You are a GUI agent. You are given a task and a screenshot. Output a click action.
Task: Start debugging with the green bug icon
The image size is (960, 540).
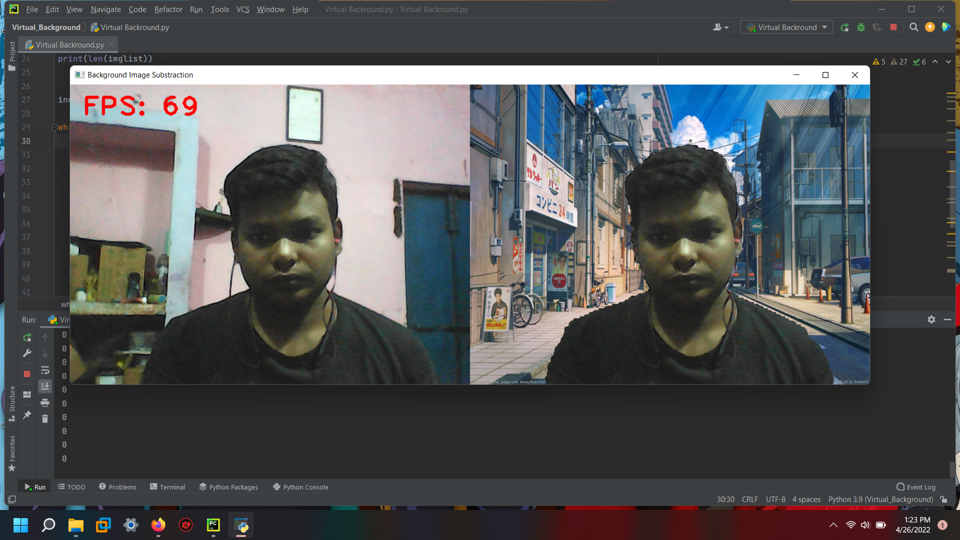860,27
